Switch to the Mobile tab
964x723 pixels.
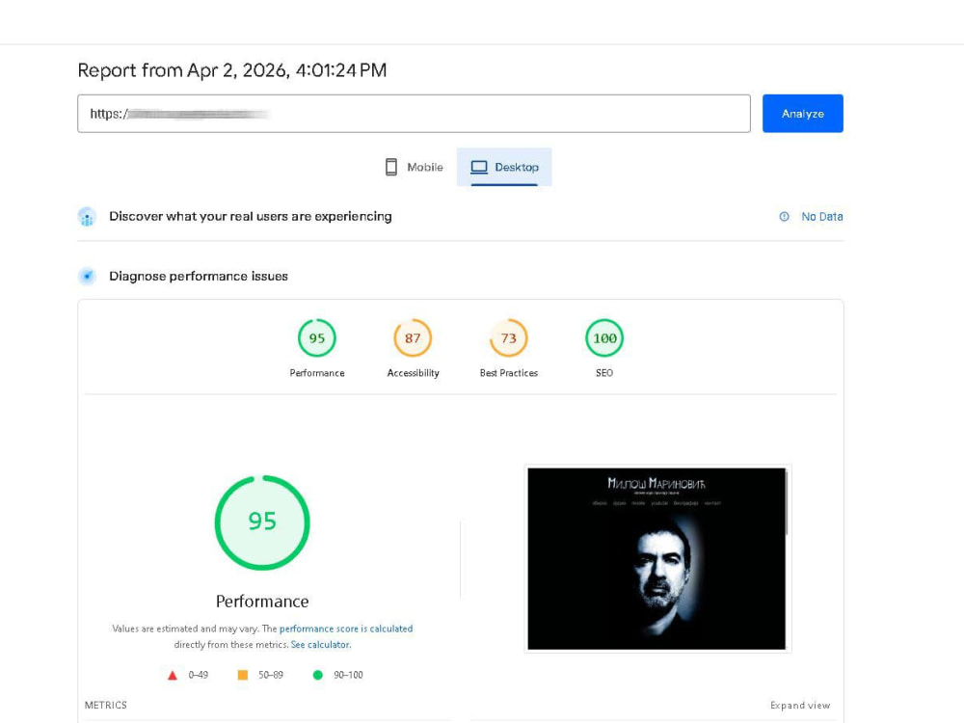414,167
